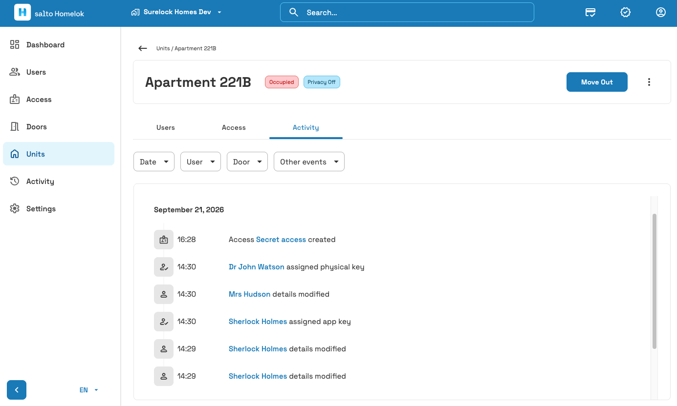Open the verified badge icon in header
This screenshot has width=677, height=406.
click(625, 13)
